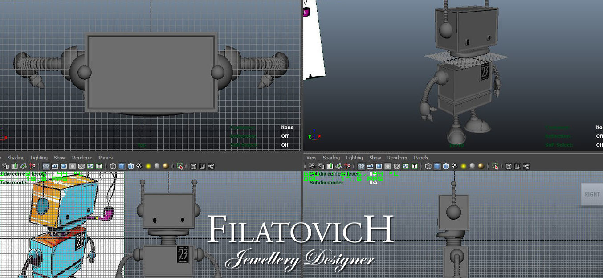The image size is (603, 278).
Task: Select Smooth Shade All icon in side view panel
Action: [x=437, y=166]
